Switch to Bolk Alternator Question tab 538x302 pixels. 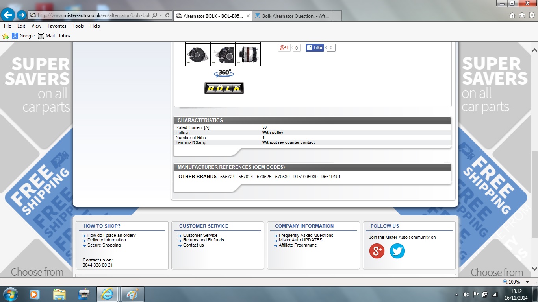(291, 16)
